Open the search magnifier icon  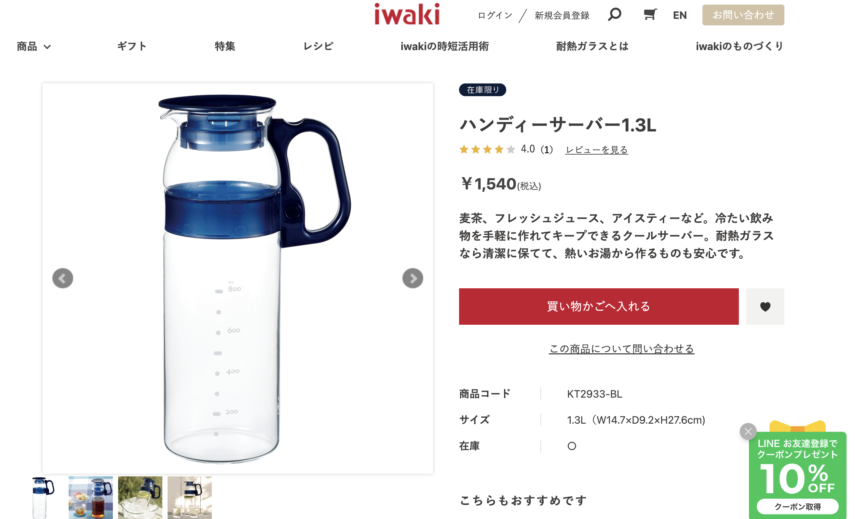coord(614,15)
